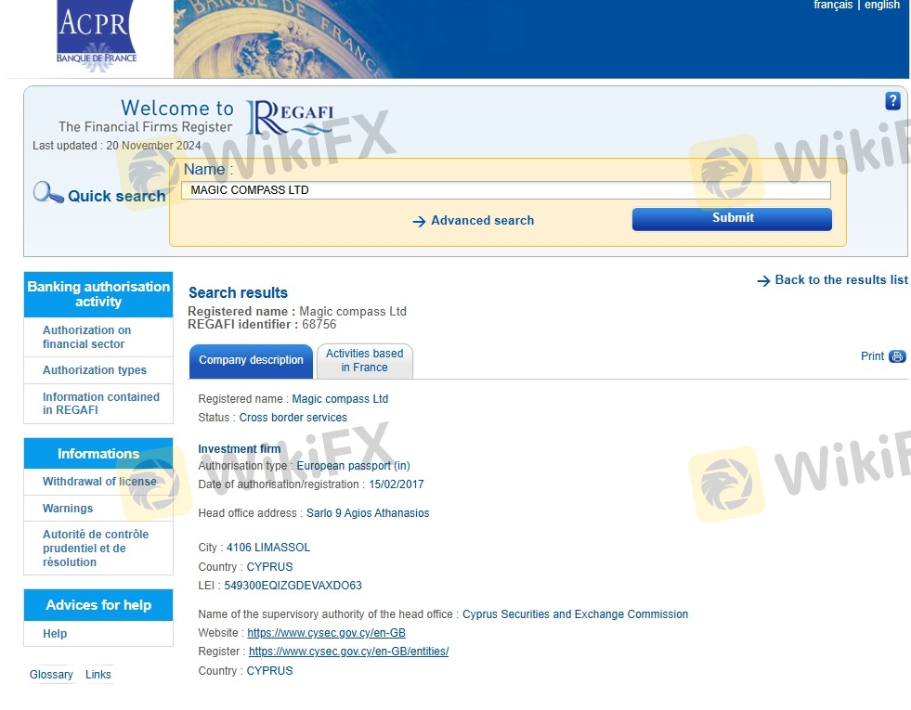Click the Investment firm heading
This screenshot has width=911, height=710.
(239, 449)
